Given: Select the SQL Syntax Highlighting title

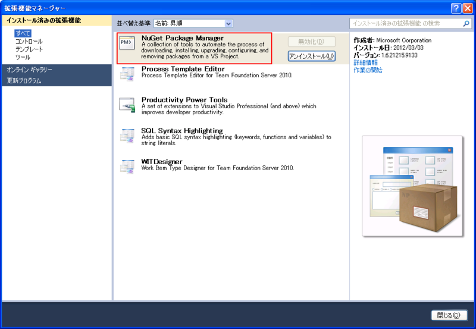Looking at the screenshot, I should pos(182,130).
